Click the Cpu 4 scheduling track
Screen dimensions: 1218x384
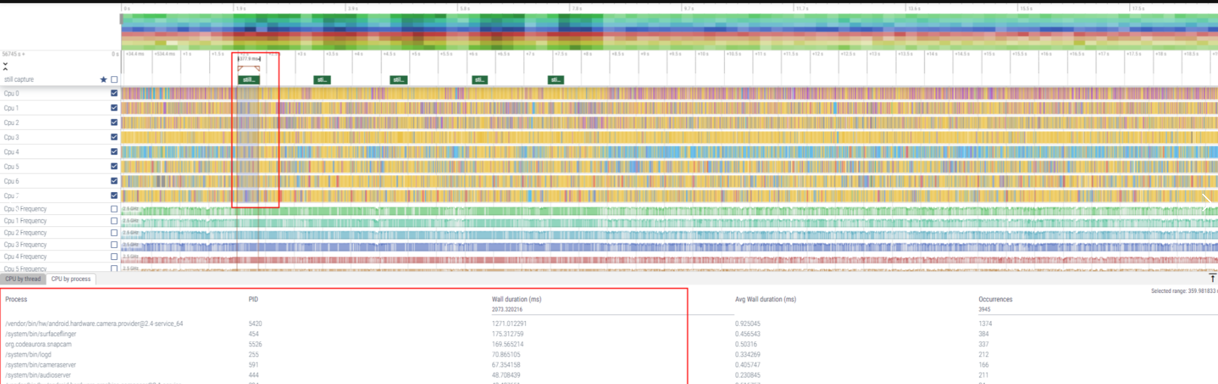point(669,152)
